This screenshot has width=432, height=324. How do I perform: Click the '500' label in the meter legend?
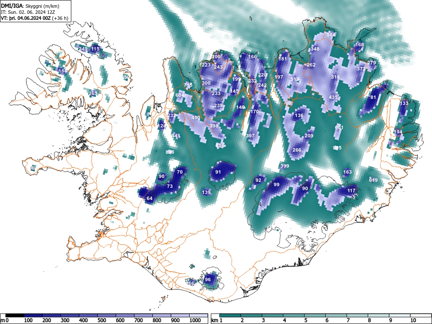[102, 321]
